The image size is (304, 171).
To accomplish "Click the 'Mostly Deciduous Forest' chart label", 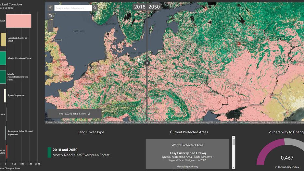I will (x=19, y=58).
